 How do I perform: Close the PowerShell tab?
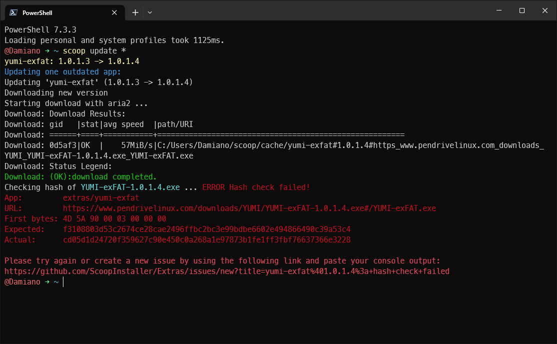pyautogui.click(x=114, y=12)
